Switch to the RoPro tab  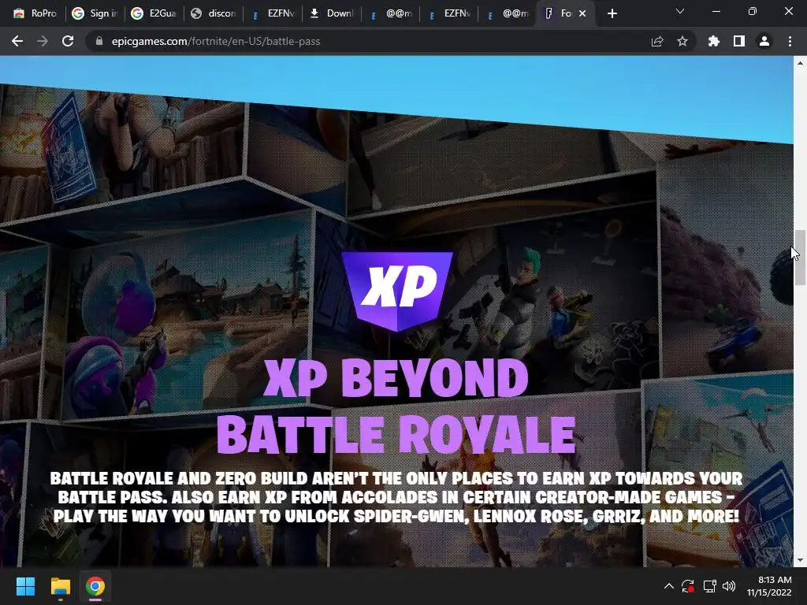[35, 13]
